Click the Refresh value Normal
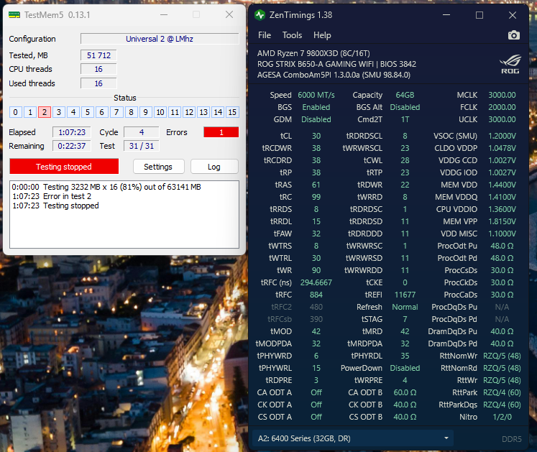This screenshot has width=537, height=452. pyautogui.click(x=405, y=307)
